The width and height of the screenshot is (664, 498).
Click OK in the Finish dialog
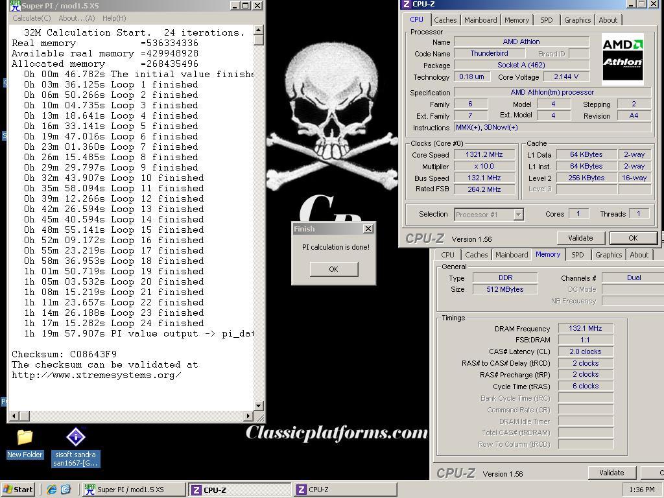[334, 269]
